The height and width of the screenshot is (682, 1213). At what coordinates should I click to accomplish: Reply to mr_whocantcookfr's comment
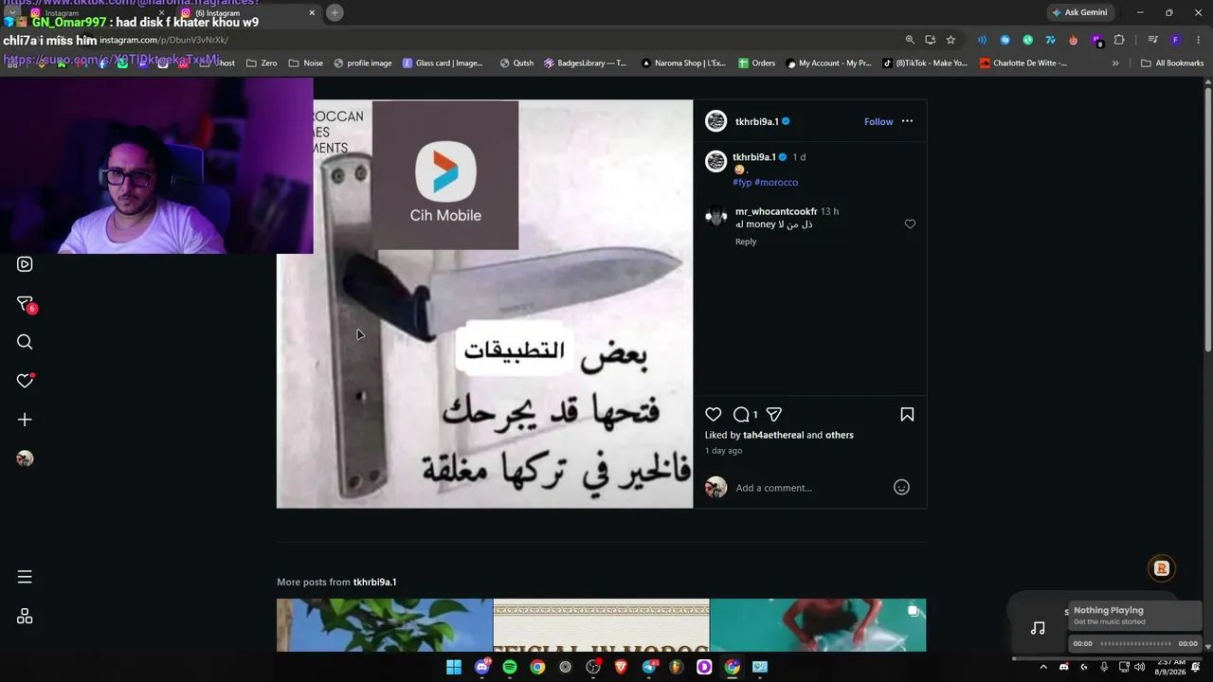[746, 242]
